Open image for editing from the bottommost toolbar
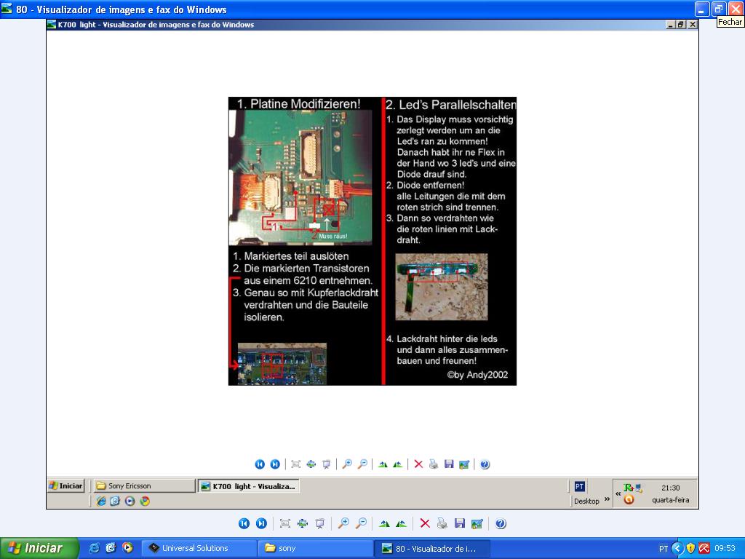Viewport: 745px width, 559px height. click(x=477, y=523)
